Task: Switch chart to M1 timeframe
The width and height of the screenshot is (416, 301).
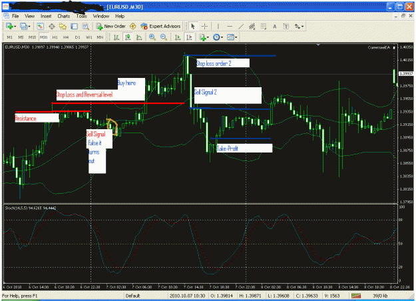Action: pos(9,37)
